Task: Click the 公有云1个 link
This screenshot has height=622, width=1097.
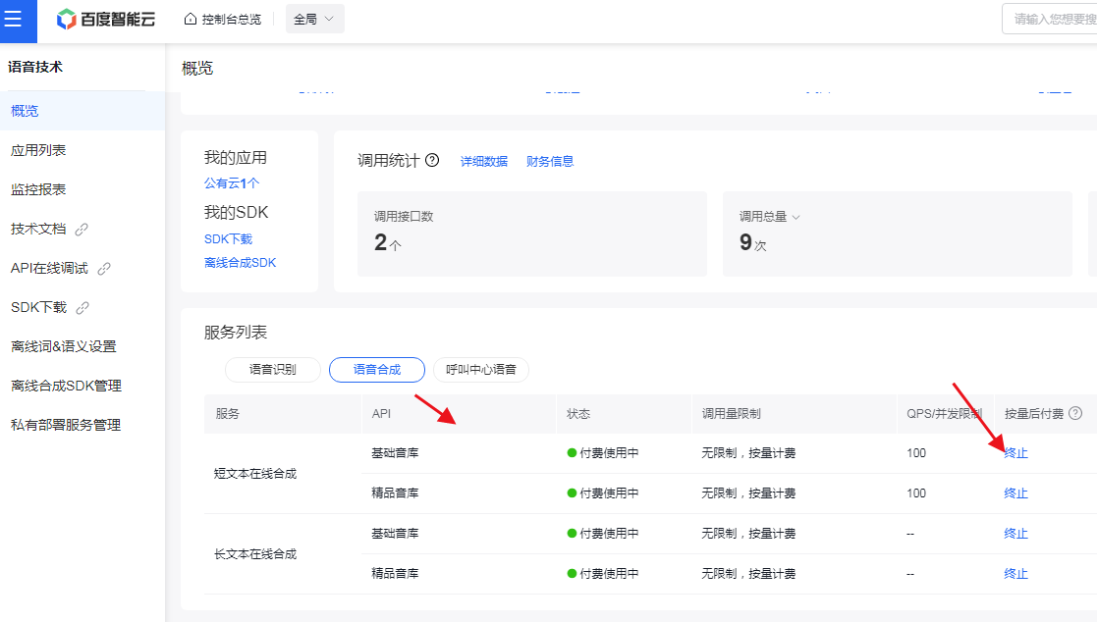Action: pos(232,183)
